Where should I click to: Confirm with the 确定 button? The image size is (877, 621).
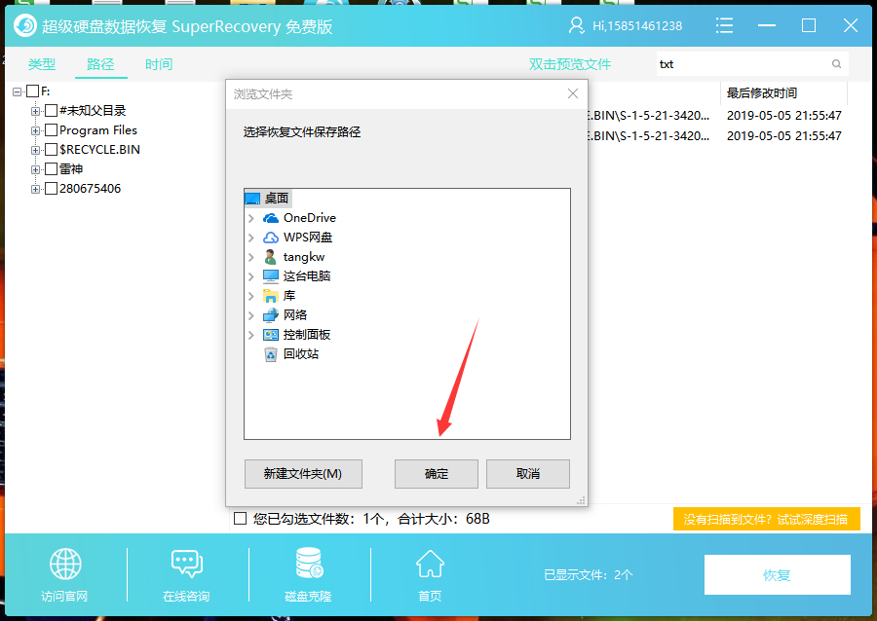point(437,474)
